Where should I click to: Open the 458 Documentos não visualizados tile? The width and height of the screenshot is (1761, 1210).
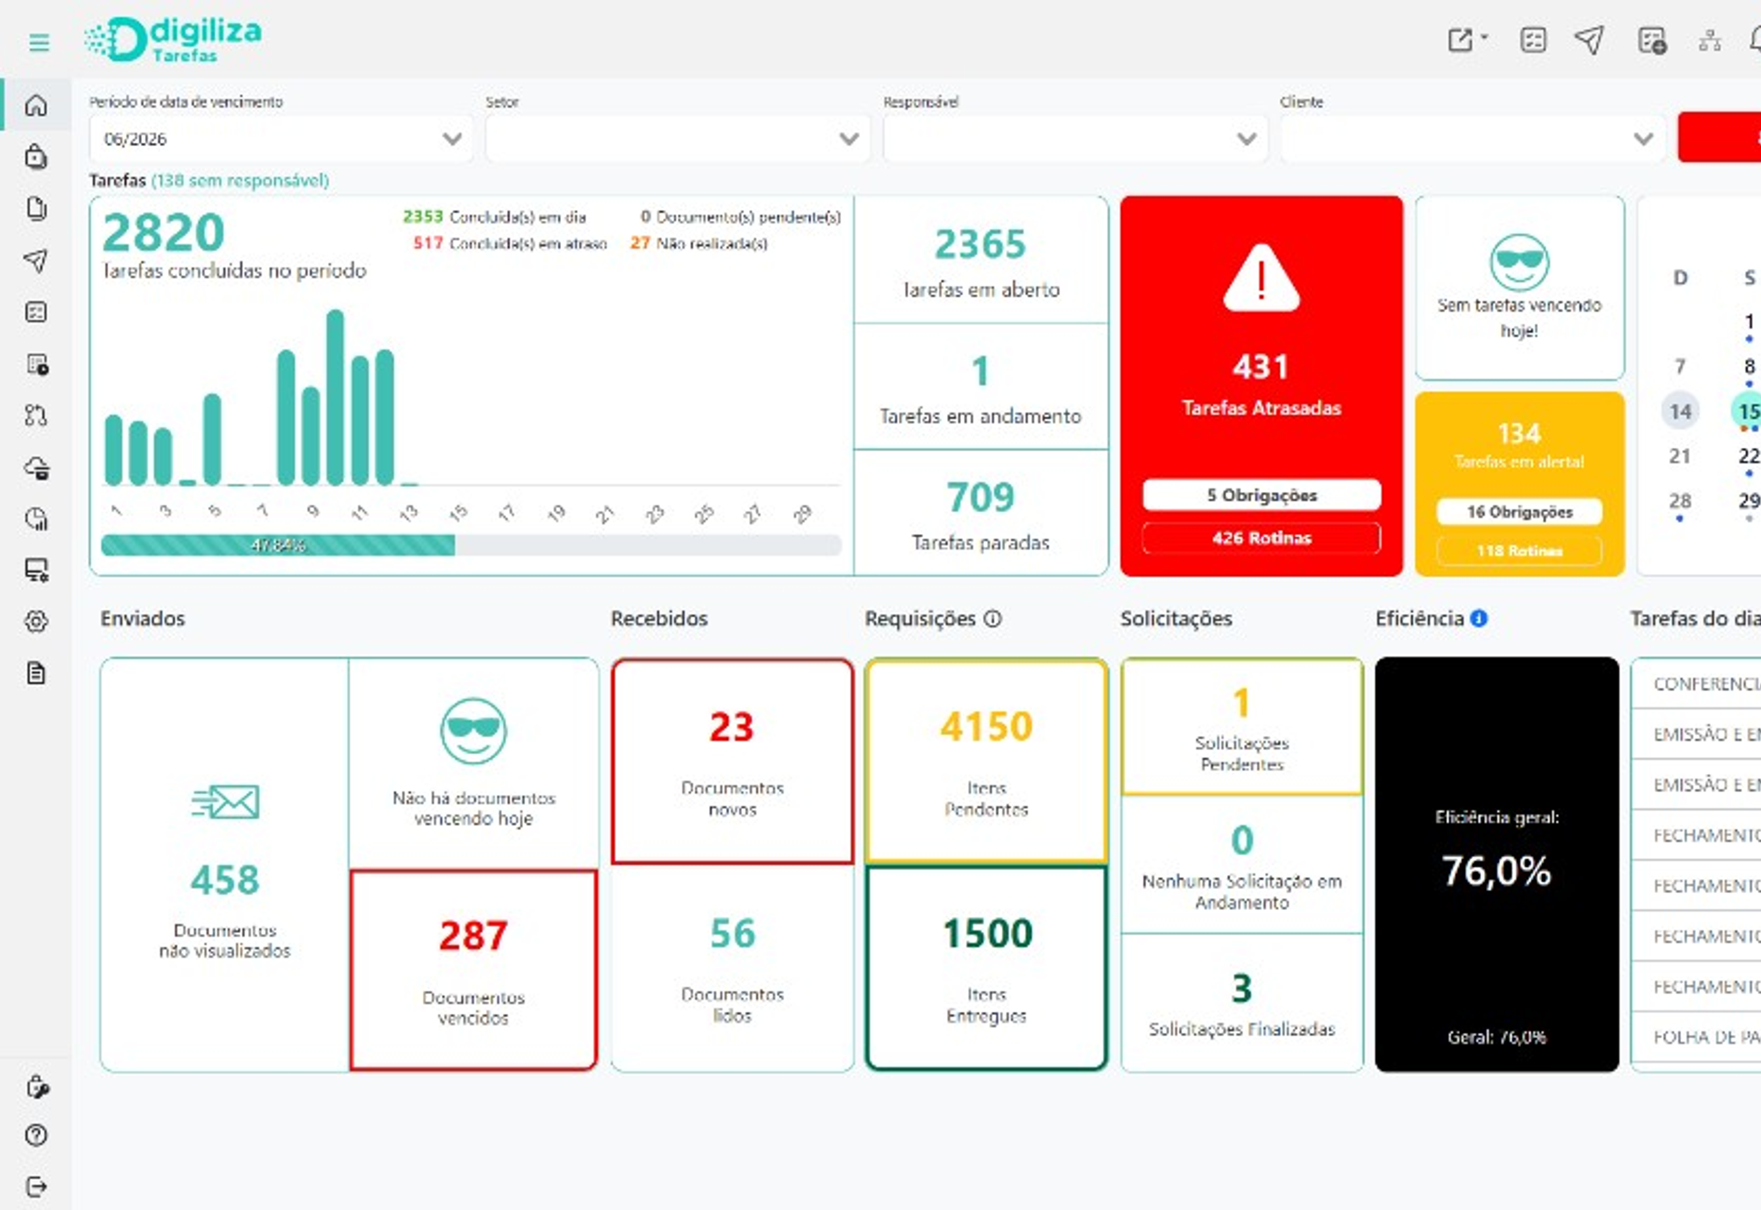[x=225, y=864]
